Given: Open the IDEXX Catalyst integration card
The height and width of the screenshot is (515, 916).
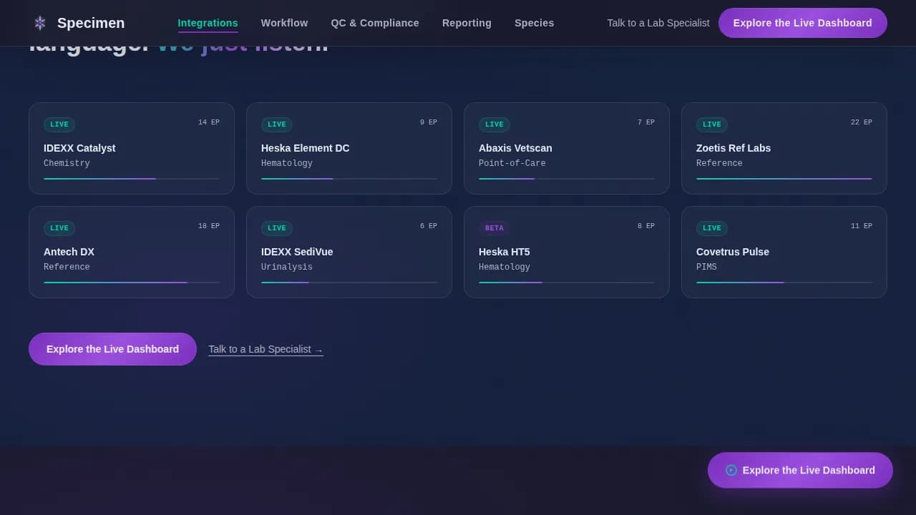Looking at the screenshot, I should (x=132, y=148).
